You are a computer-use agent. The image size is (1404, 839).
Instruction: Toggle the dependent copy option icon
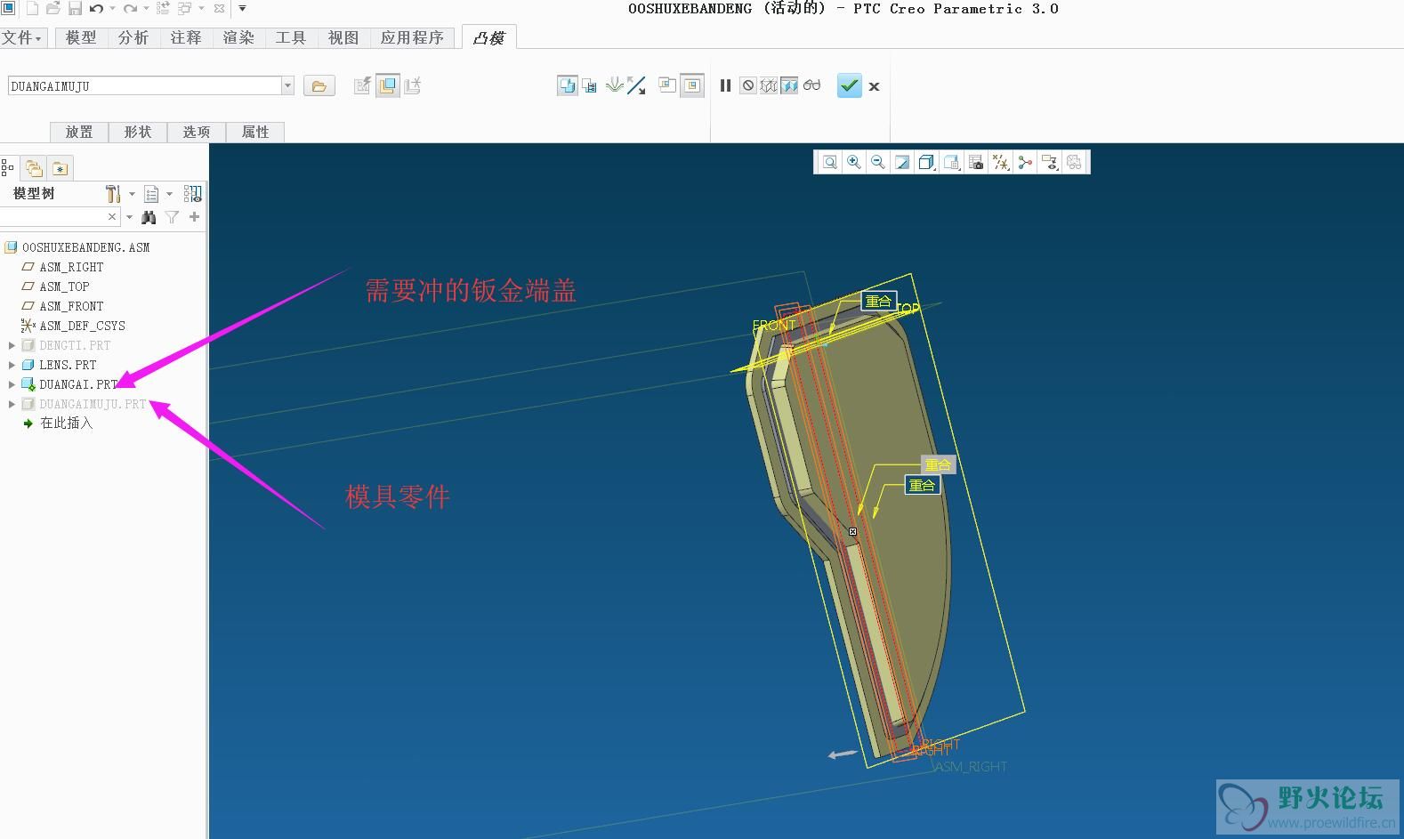589,85
